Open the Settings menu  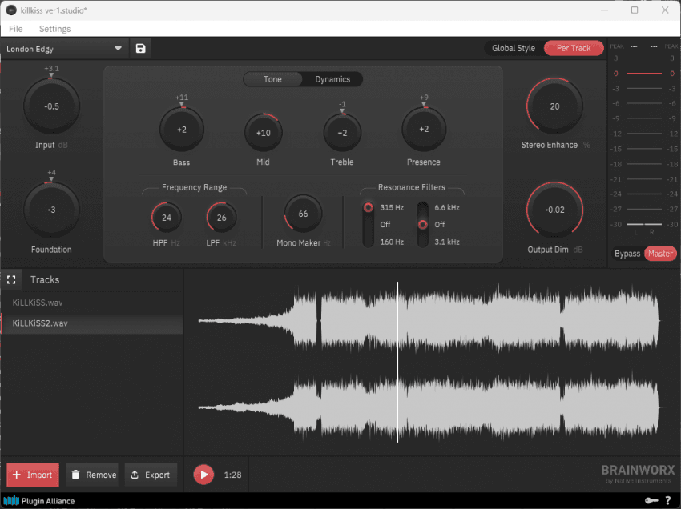[54, 29]
